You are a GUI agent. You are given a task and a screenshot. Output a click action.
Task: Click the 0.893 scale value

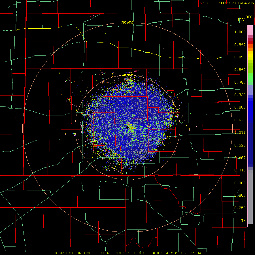240,57
